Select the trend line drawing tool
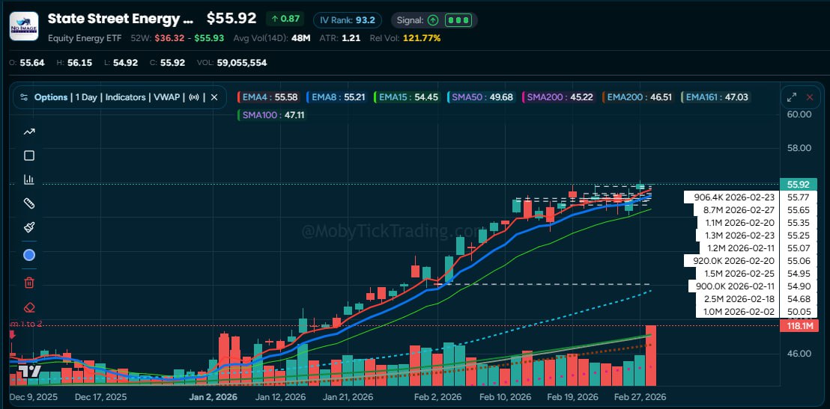The width and height of the screenshot is (830, 409). [29, 132]
